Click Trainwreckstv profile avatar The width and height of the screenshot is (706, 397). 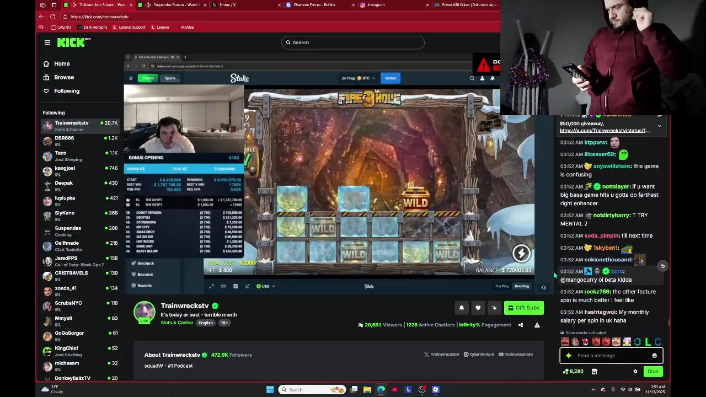(145, 312)
